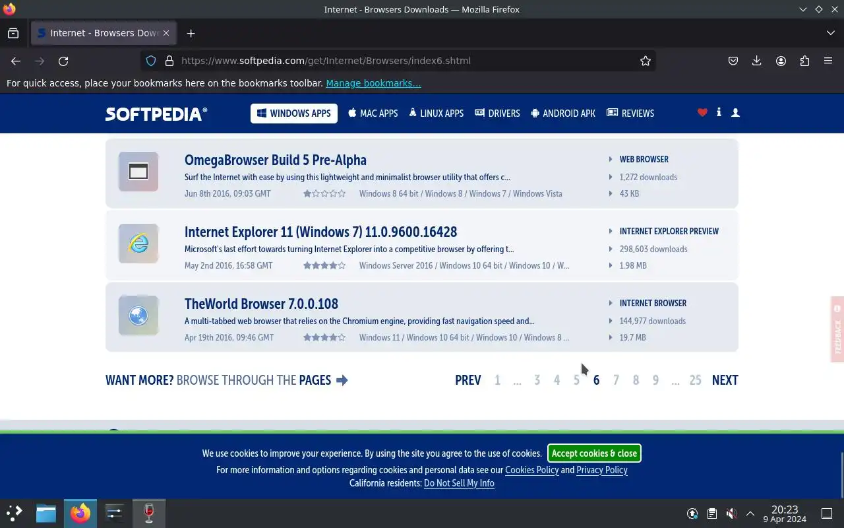Image resolution: width=844 pixels, height=528 pixels.
Task: Go to page 25 in pagination
Action: [695, 380]
